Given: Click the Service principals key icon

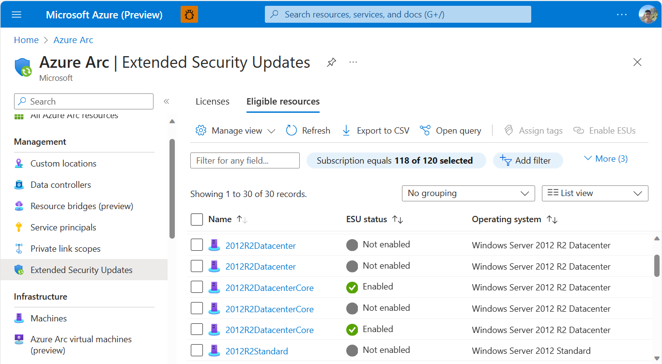Looking at the screenshot, I should pyautogui.click(x=19, y=227).
